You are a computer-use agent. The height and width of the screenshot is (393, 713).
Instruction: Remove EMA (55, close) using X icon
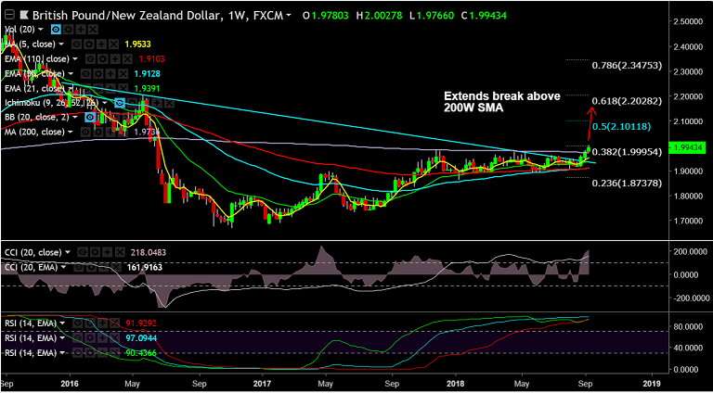pos(123,73)
